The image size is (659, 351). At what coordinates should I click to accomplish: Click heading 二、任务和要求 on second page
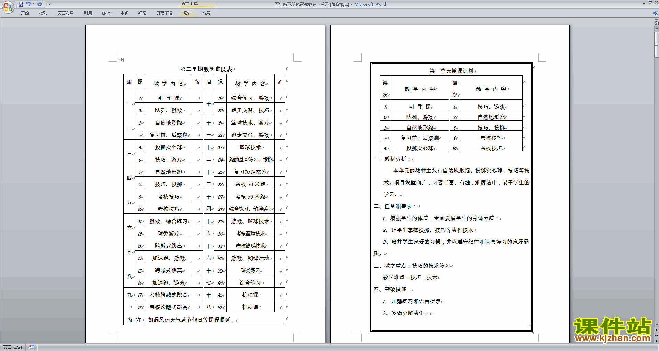click(395, 206)
